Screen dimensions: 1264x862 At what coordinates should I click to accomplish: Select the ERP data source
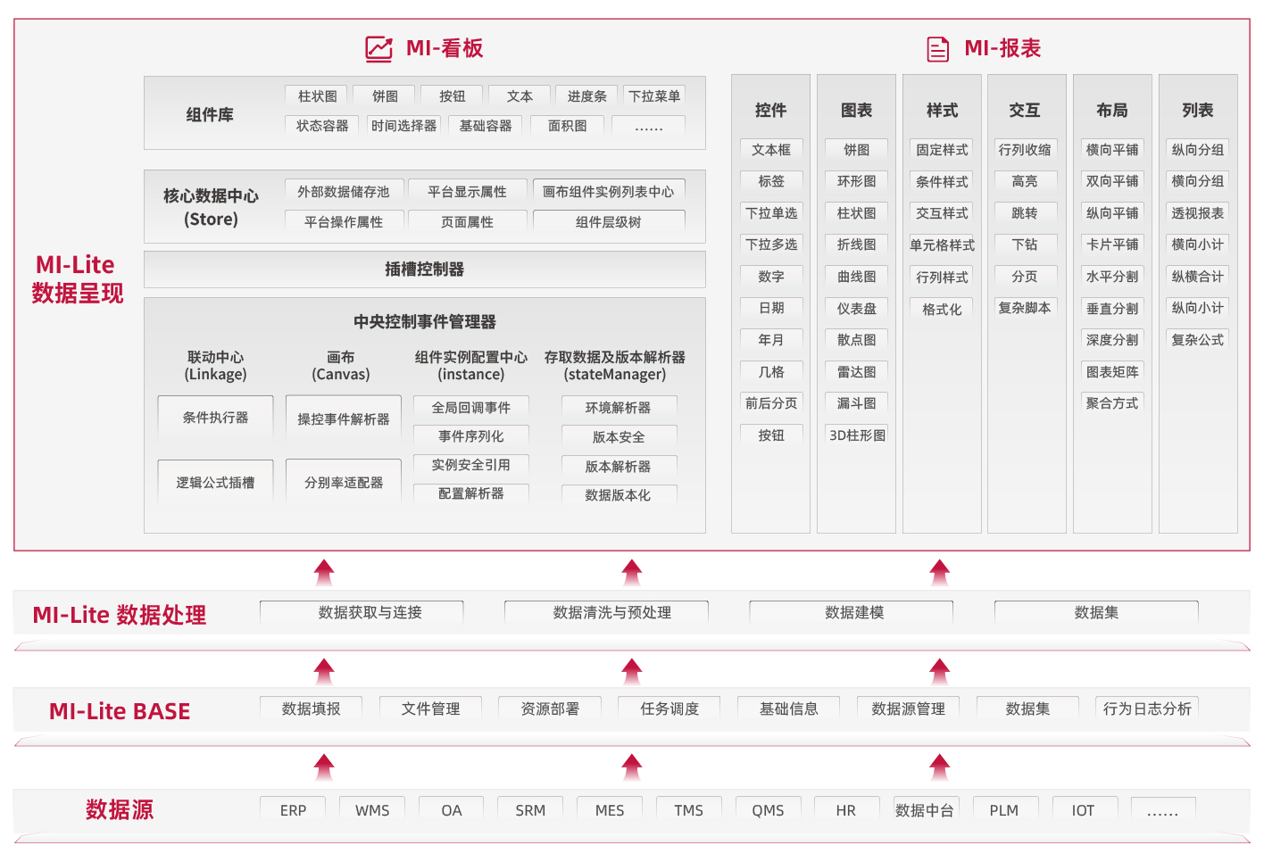tap(292, 809)
